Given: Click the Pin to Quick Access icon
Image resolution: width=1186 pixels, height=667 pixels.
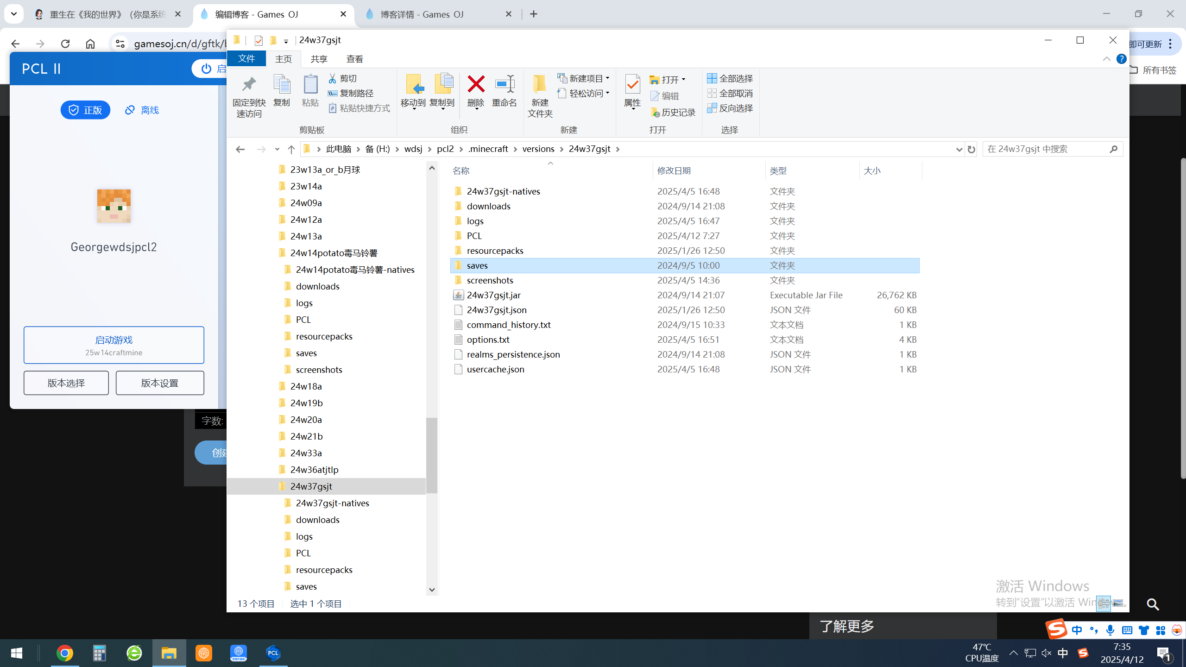Looking at the screenshot, I should point(249,84).
